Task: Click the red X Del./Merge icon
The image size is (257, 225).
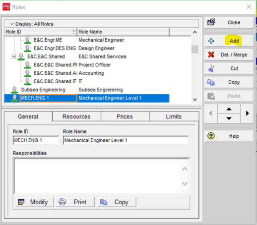Action: pos(211,55)
